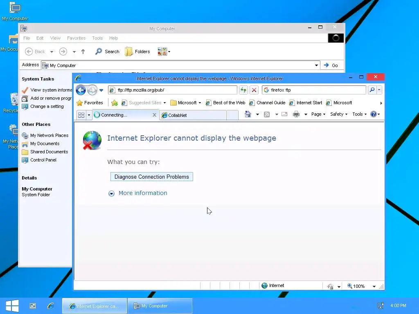Click Diagnose Connection Problems button
419x314 pixels.
pyautogui.click(x=151, y=177)
